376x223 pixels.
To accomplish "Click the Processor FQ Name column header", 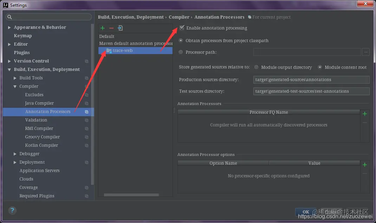I will click(268, 112).
